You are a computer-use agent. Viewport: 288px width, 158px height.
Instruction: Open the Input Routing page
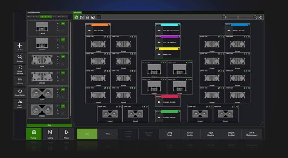[211, 134]
